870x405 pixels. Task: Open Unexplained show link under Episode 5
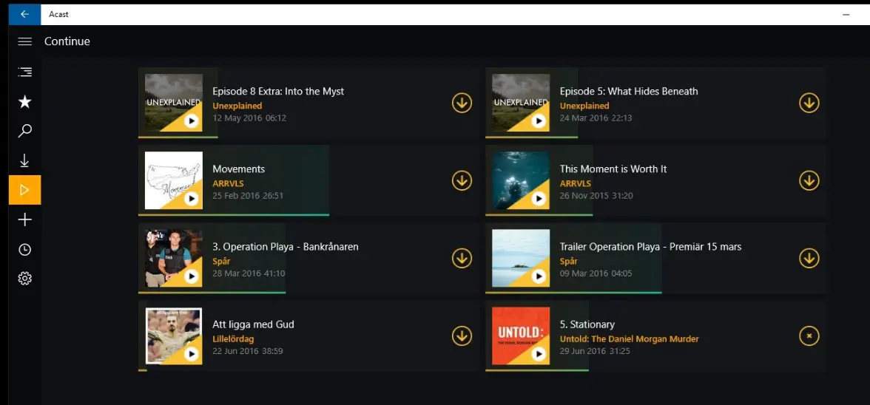[584, 106]
